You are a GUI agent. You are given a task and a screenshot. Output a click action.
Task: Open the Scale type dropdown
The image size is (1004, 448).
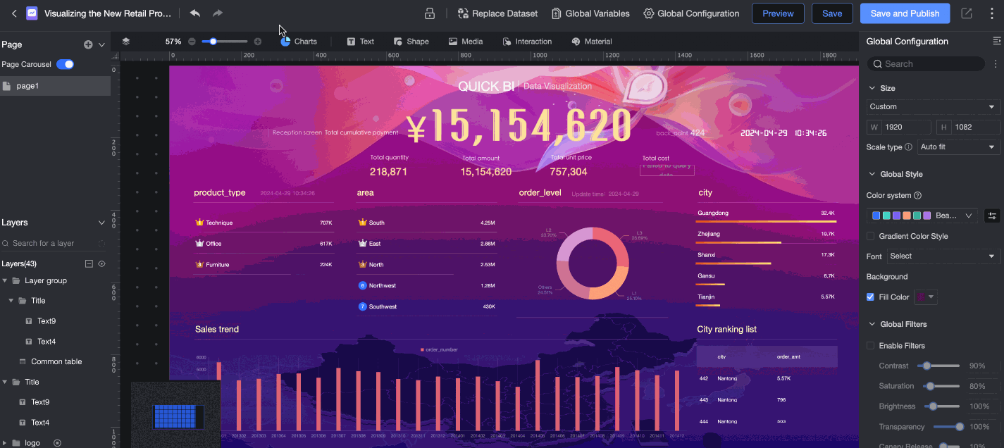(x=958, y=147)
